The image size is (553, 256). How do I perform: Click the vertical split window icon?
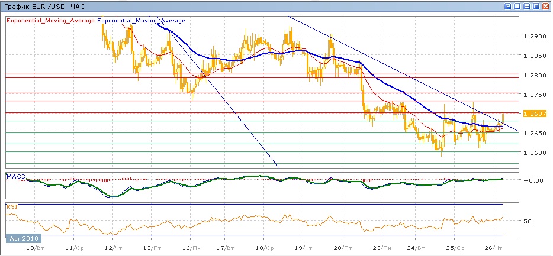517,6
